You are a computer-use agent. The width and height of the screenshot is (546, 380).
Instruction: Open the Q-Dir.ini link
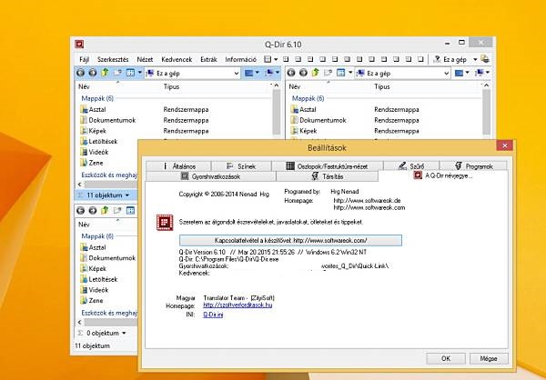(213, 315)
